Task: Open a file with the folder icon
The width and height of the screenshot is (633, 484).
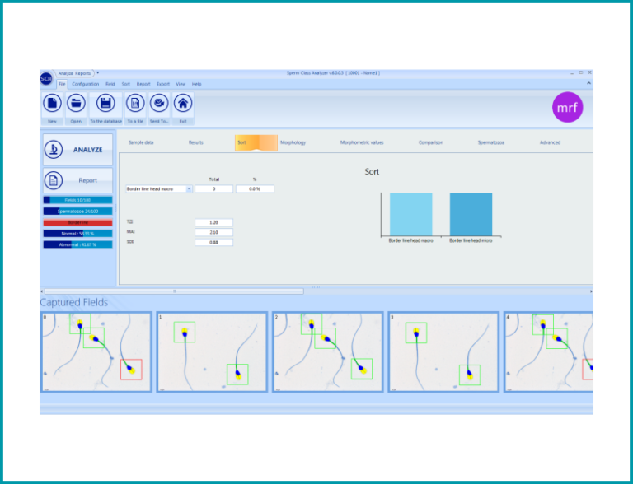Action: pos(76,104)
